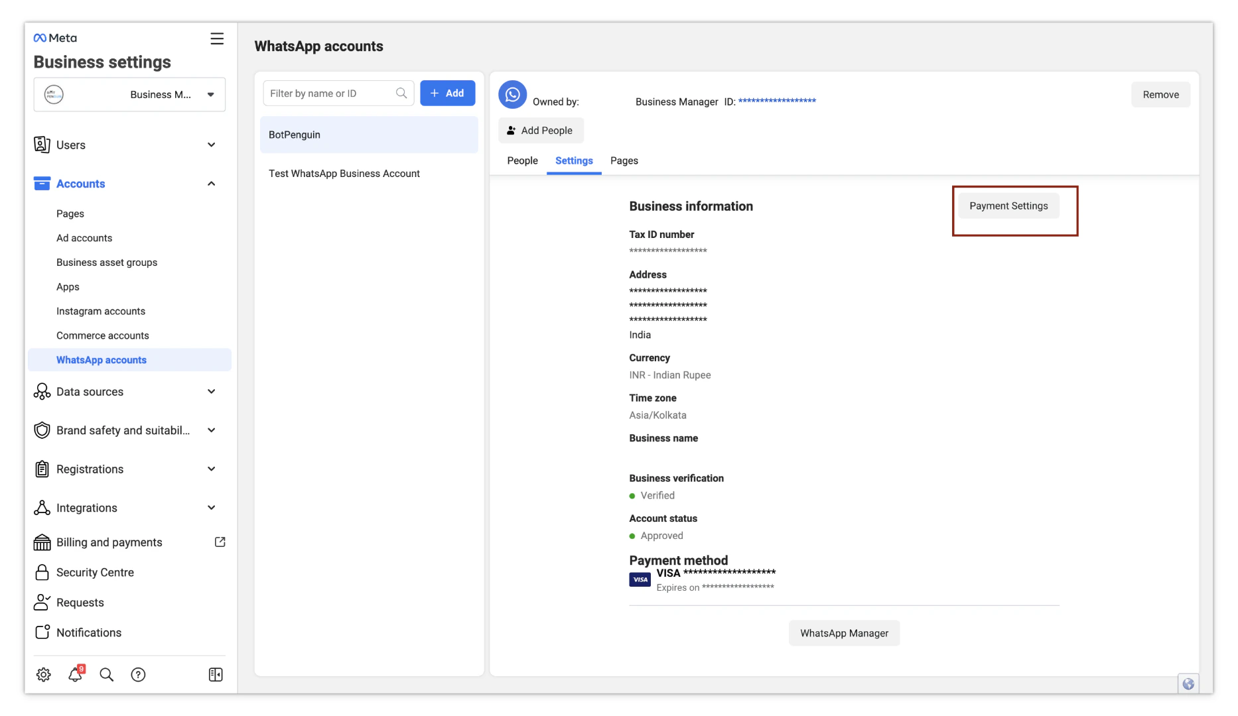The image size is (1238, 716).
Task: Collapse the sidebar using panel icon
Action: click(216, 675)
